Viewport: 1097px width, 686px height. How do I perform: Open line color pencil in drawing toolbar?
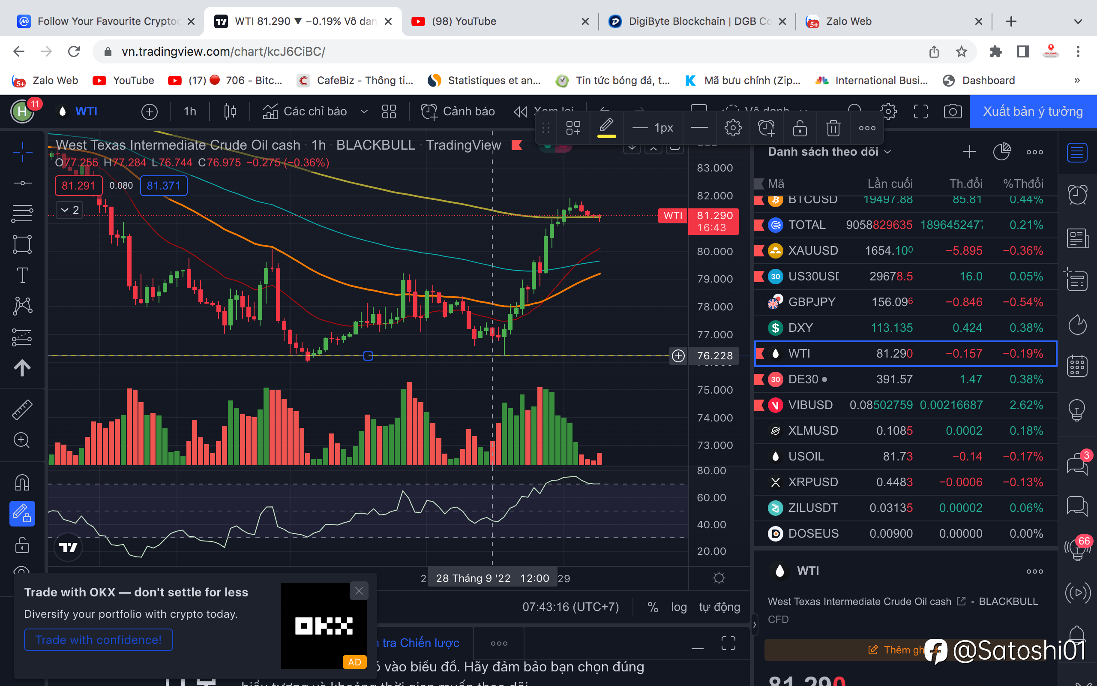point(606,128)
